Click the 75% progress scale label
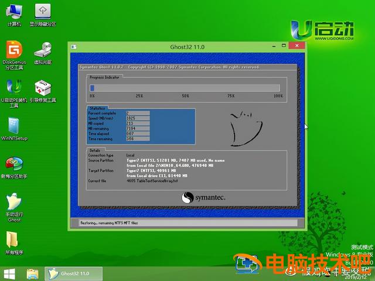 click(x=231, y=96)
